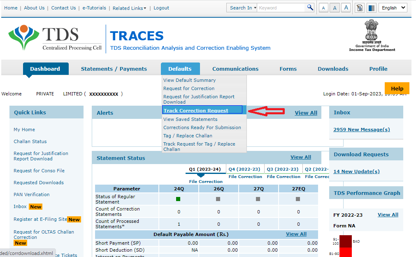This screenshot has width=416, height=257.
Task: Open 2959 New Message(s) in Inbox
Action: (x=361, y=129)
